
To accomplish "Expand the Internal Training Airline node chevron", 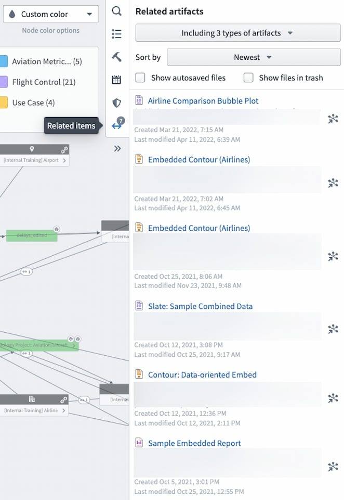I will (x=64, y=410).
